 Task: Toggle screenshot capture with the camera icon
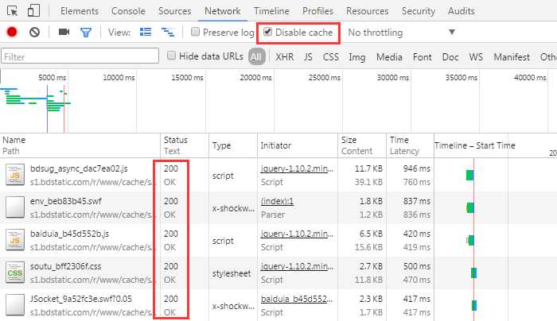tap(64, 33)
